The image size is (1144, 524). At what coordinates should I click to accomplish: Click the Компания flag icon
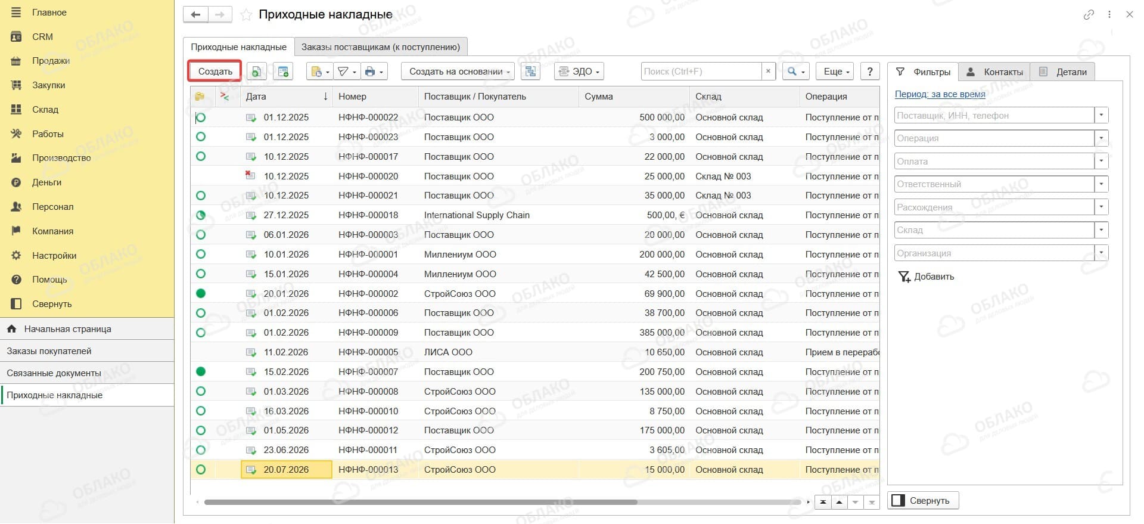point(16,231)
